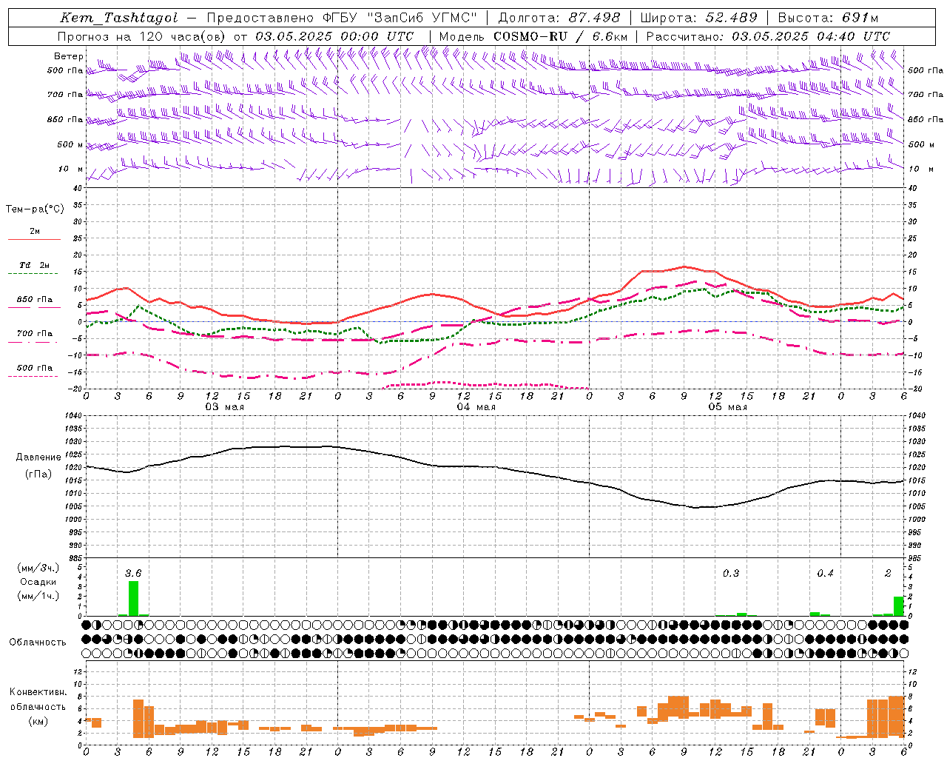Click the '0.4' precipitation total value
The height and width of the screenshot is (758, 947).
point(825,573)
